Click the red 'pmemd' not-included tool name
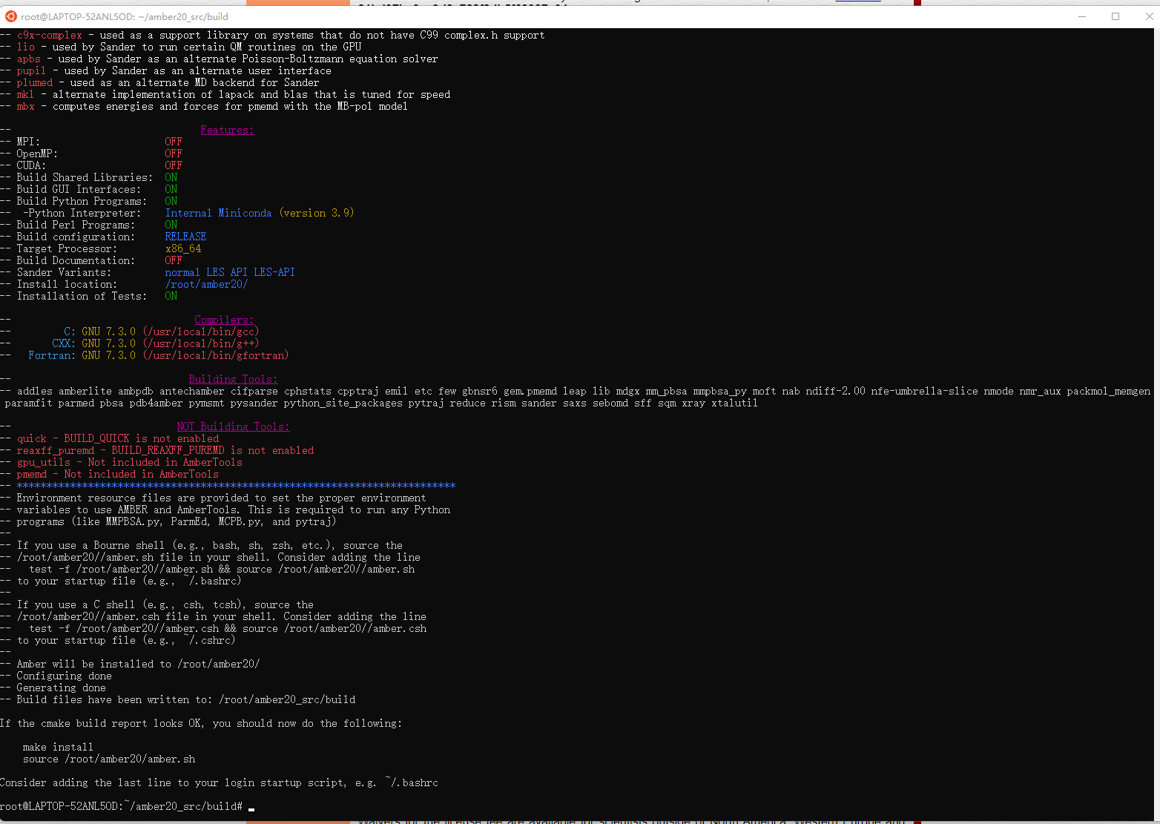 coord(32,474)
